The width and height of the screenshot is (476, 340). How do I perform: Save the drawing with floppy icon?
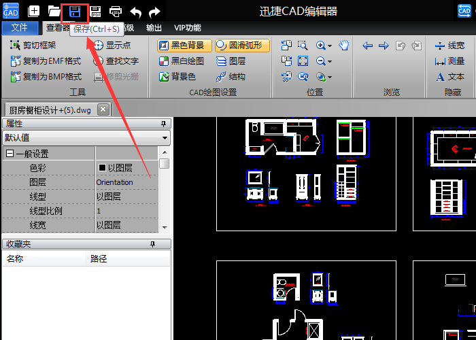(x=75, y=12)
